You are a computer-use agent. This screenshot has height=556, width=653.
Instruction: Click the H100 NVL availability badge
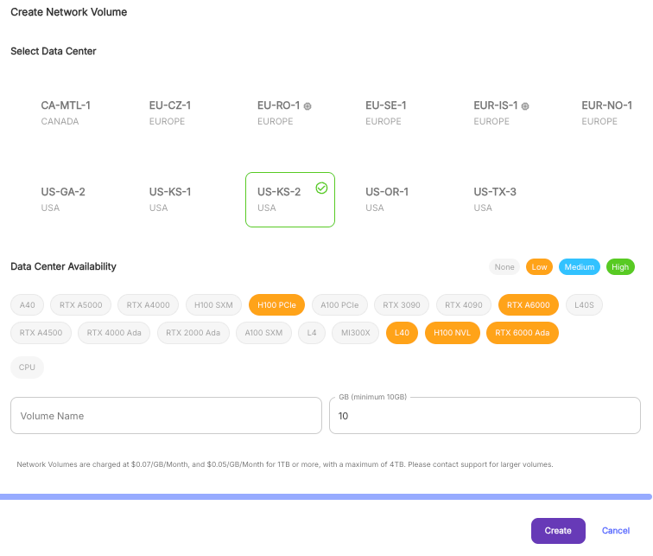tap(453, 333)
